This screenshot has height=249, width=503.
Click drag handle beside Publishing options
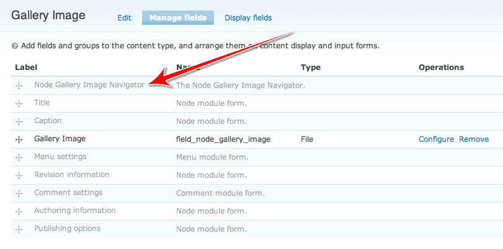tap(19, 229)
